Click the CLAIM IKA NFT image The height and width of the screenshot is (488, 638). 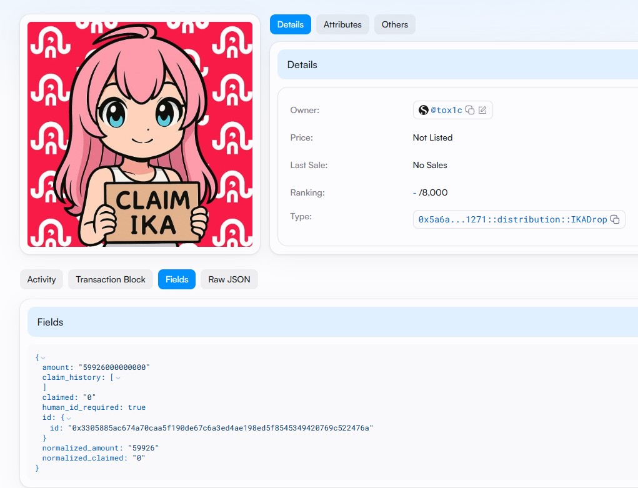pos(140,134)
